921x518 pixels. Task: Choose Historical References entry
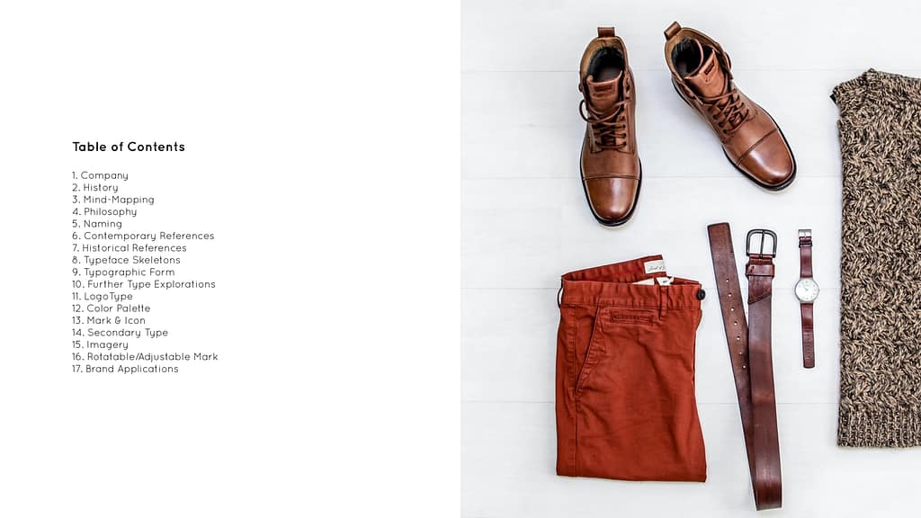tap(130, 248)
